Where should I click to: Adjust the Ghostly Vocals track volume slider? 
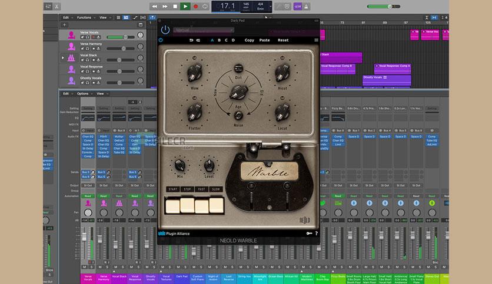(121, 83)
